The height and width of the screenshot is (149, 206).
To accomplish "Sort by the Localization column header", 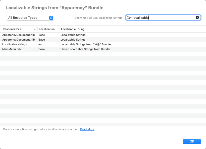I will 47,29.
